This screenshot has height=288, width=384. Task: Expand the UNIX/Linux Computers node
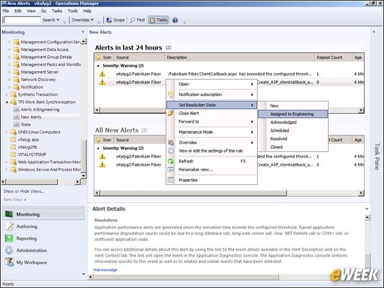click(x=7, y=132)
